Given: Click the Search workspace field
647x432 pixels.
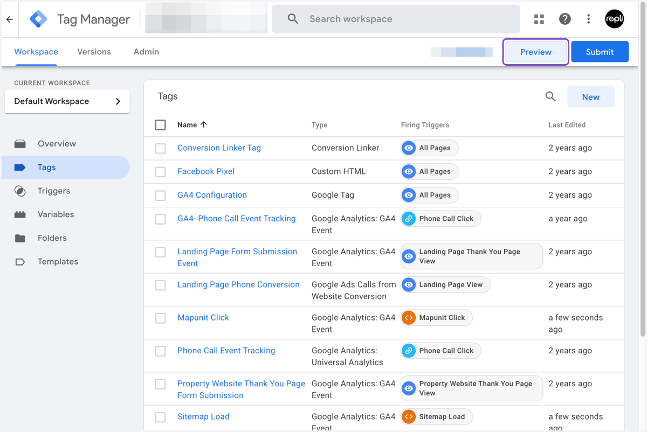Looking at the screenshot, I should (x=396, y=19).
